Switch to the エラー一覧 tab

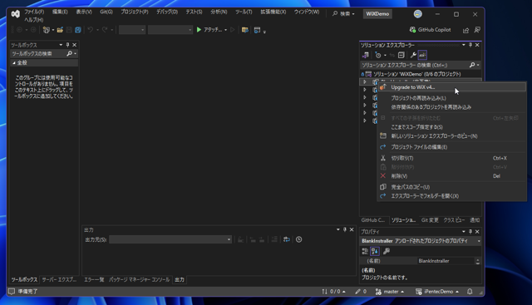(x=94, y=279)
